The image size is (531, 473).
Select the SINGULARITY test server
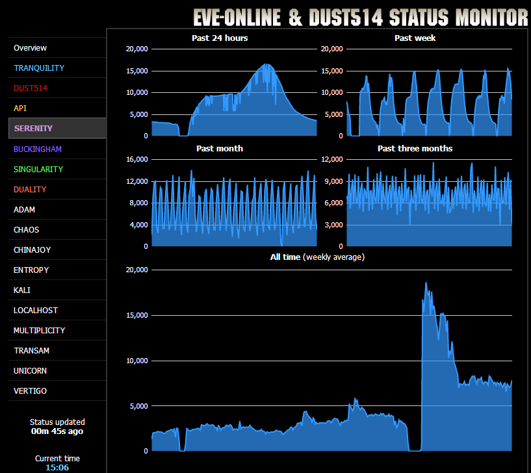pyautogui.click(x=57, y=170)
